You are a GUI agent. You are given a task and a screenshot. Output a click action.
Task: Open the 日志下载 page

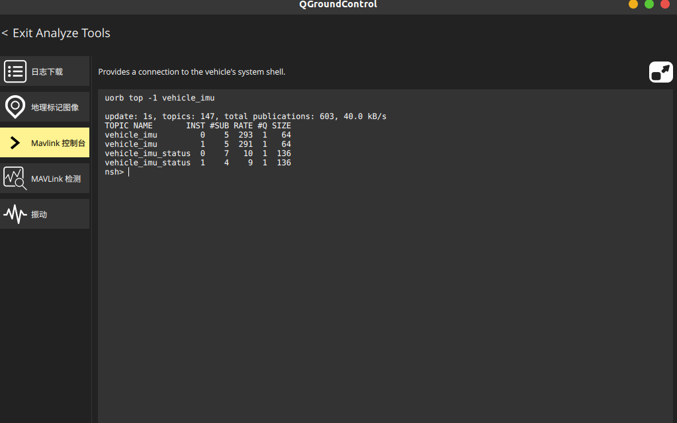point(48,71)
